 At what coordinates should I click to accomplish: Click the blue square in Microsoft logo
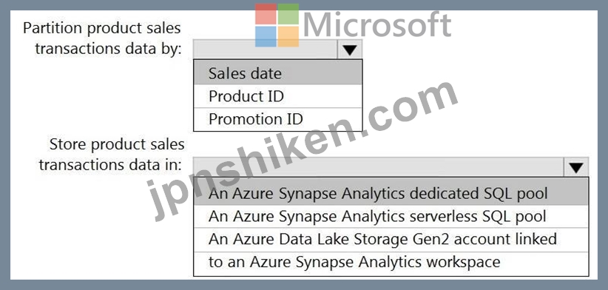(x=266, y=36)
